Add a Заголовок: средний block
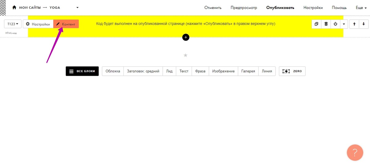370x164 pixels. coord(143,71)
